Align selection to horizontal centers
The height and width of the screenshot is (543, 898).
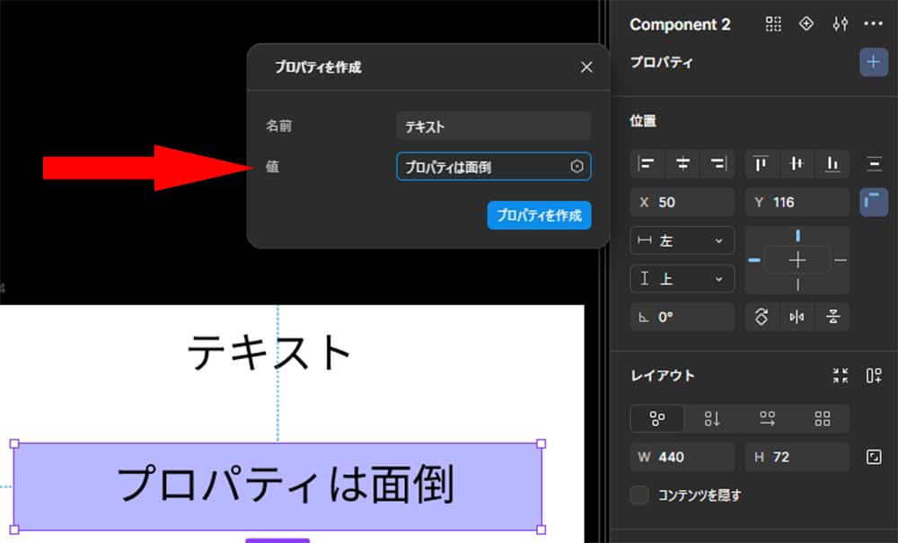tap(682, 163)
